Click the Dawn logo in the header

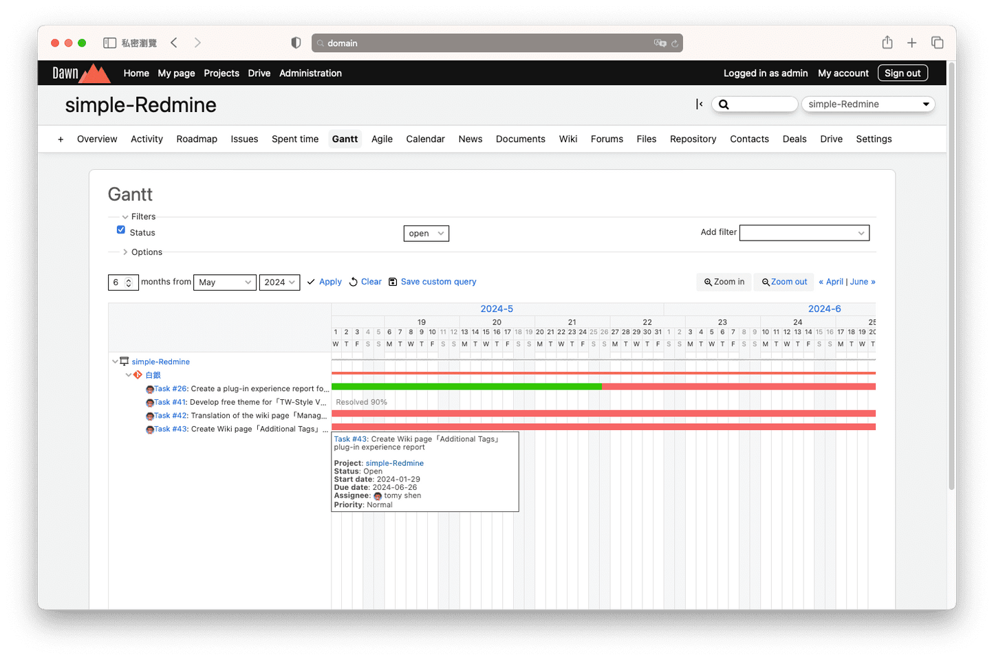(80, 73)
